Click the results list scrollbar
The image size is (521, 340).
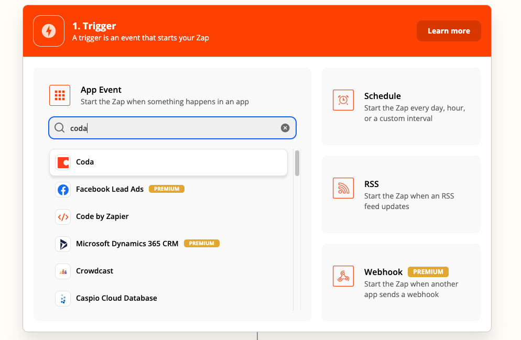tap(297, 163)
